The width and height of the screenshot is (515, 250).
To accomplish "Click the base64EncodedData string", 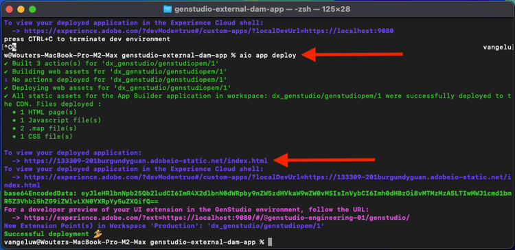I will click(257, 197).
